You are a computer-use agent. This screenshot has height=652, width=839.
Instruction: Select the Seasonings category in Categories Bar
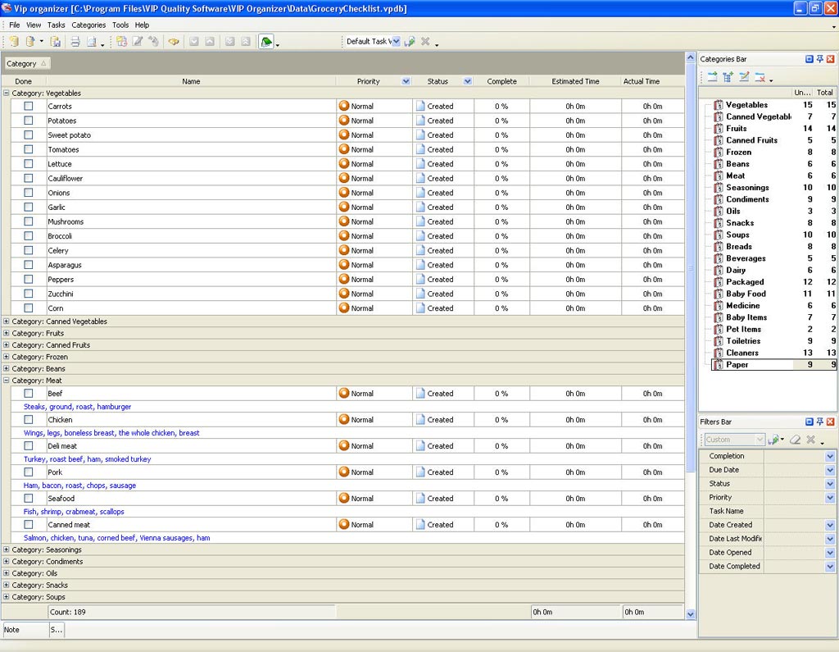coord(747,188)
